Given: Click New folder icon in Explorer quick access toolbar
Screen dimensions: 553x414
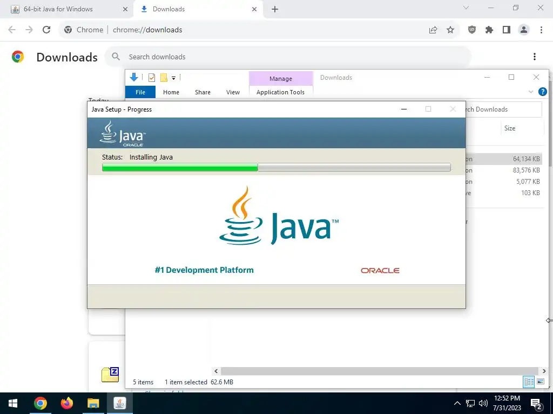Looking at the screenshot, I should [164, 78].
